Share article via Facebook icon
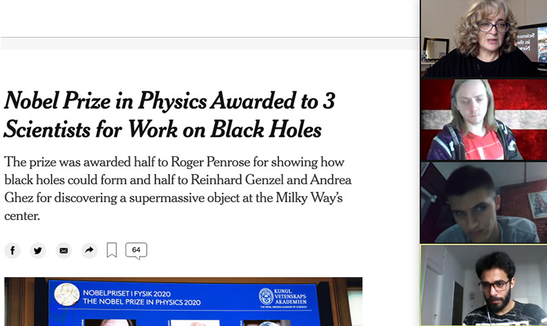The height and width of the screenshot is (326, 547). (x=12, y=250)
